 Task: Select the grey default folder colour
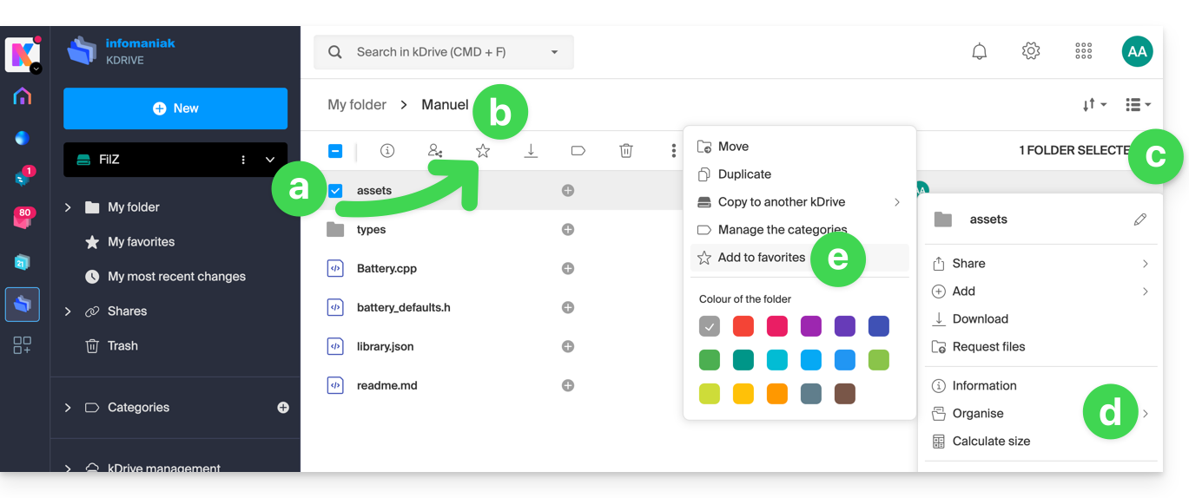(x=710, y=326)
